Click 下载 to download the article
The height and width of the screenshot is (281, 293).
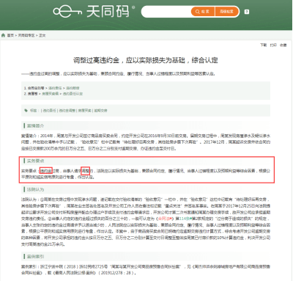pos(264,45)
